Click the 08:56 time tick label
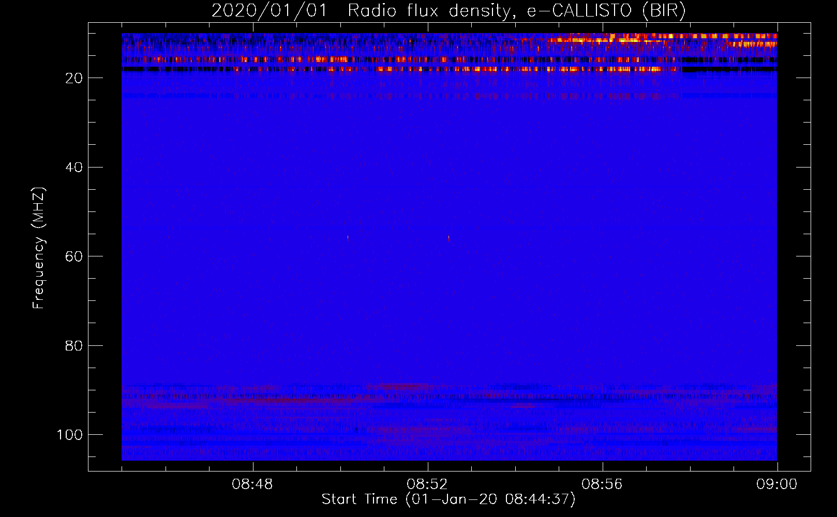The image size is (837, 517). pos(602,484)
